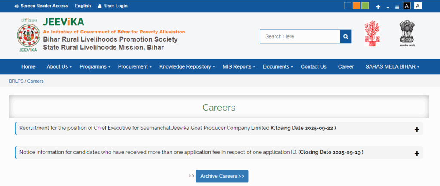440x186 pixels.
Task: Open Screen Reader Access link
Action: coord(41,6)
